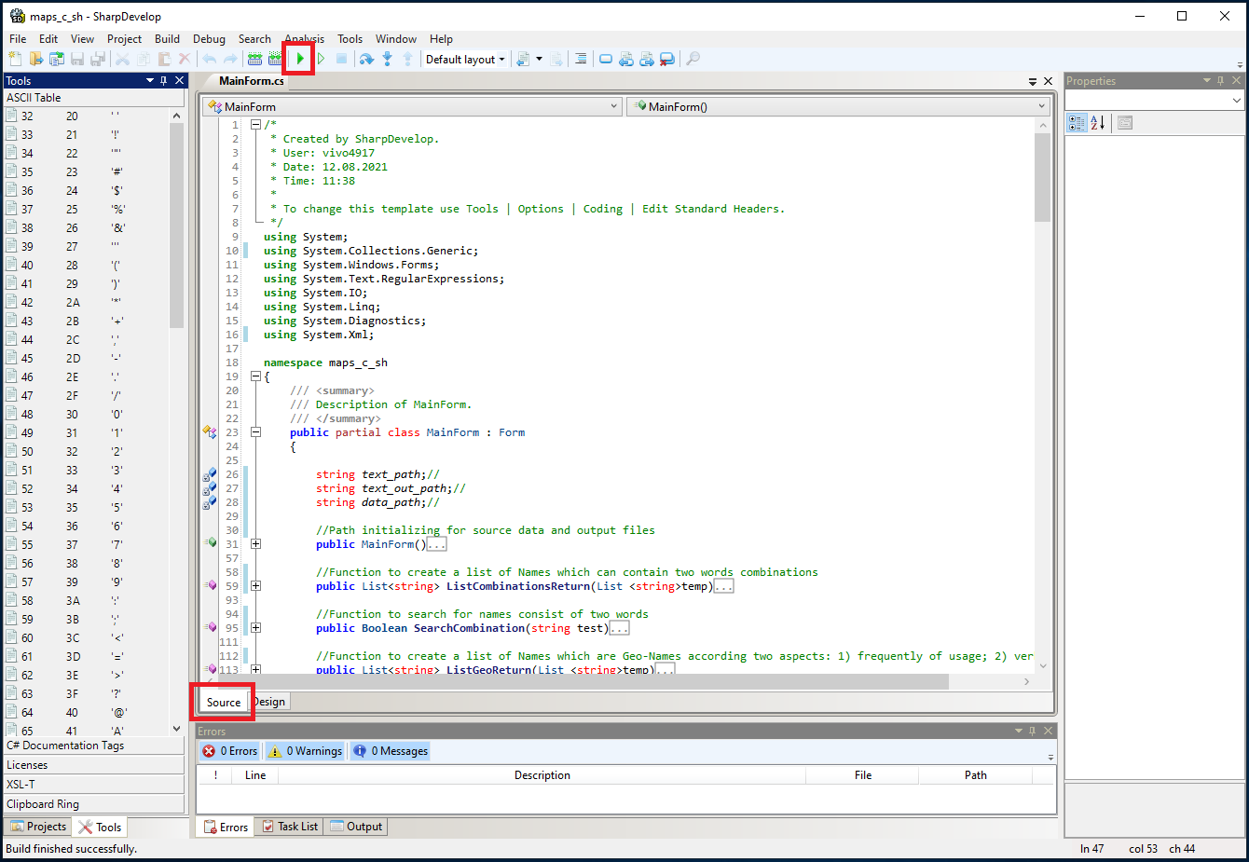Viewport: 1249px width, 862px height.
Task: Switch to the Output tab
Action: tap(355, 827)
